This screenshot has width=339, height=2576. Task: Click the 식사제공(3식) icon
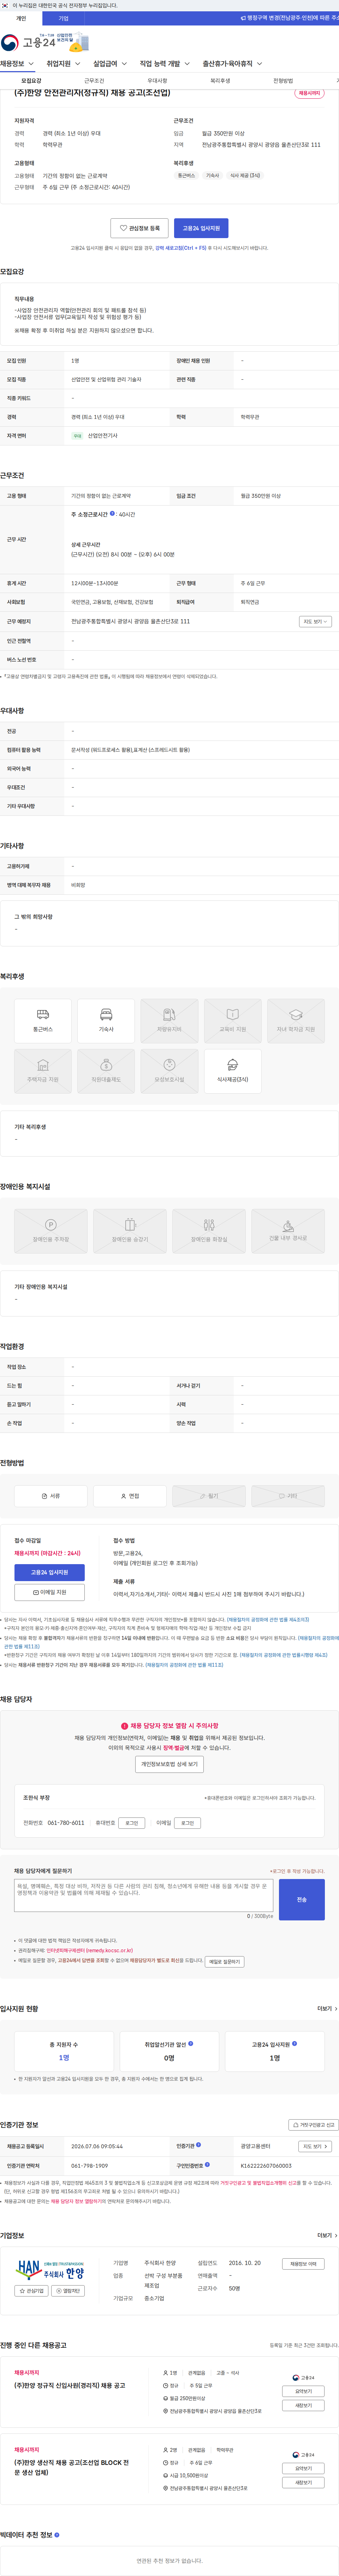coord(232,1071)
